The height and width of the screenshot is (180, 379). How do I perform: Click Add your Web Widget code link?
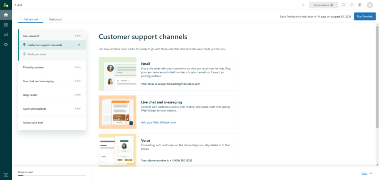coord(158,122)
